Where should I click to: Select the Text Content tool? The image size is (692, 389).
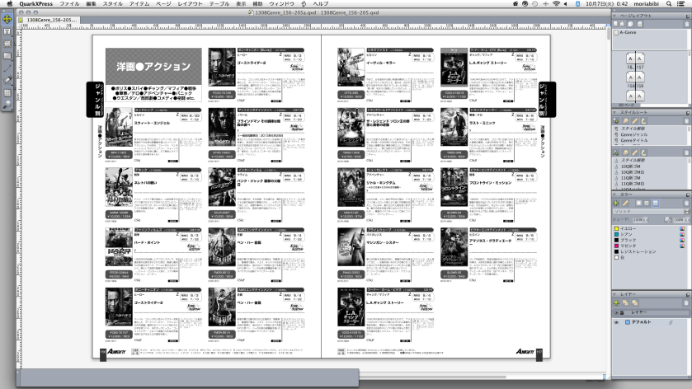[x=7, y=32]
